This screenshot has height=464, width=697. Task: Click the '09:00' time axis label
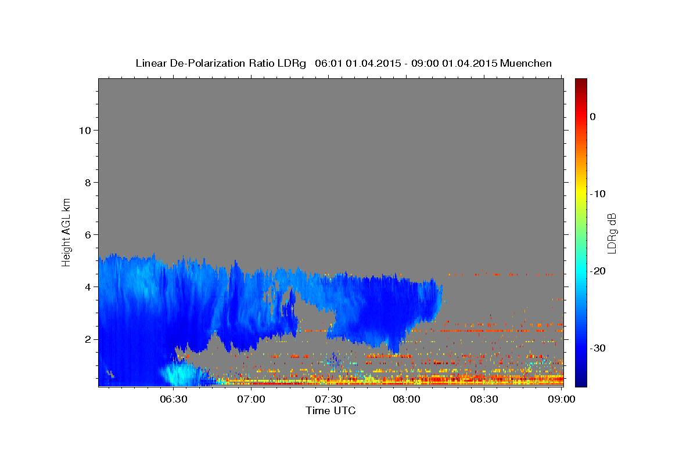click(x=561, y=399)
